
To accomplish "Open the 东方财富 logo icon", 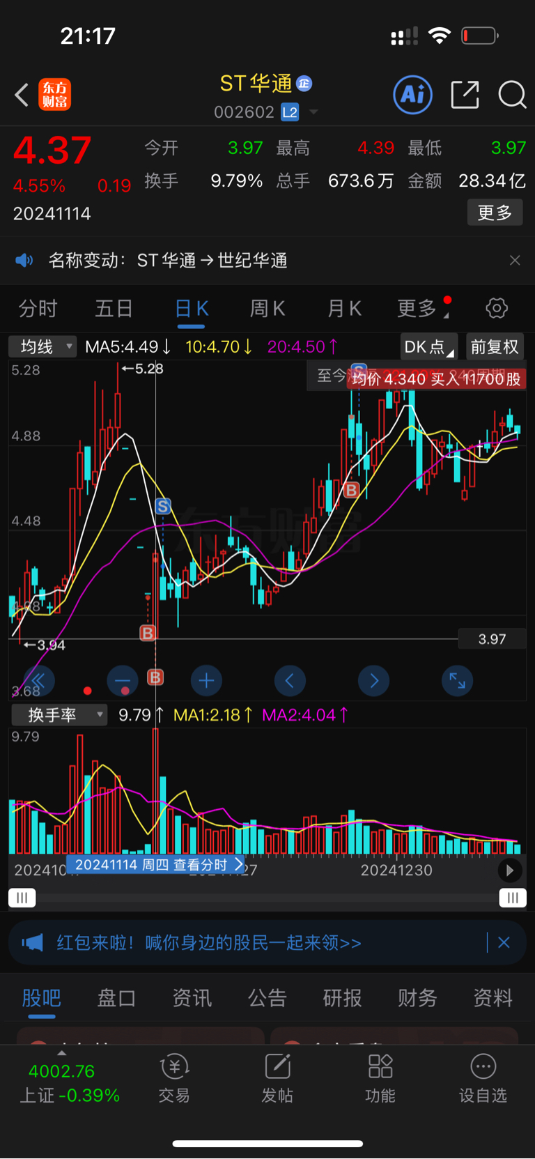I will click(54, 95).
